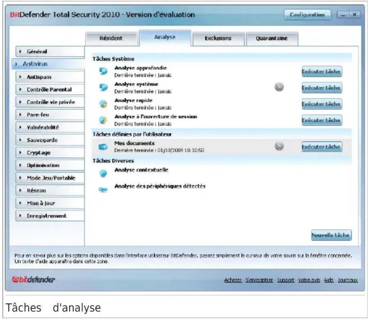Screen dimensions: 368x319
Task: Click the Analyse des périphériques détectés icon
Action: (103, 189)
